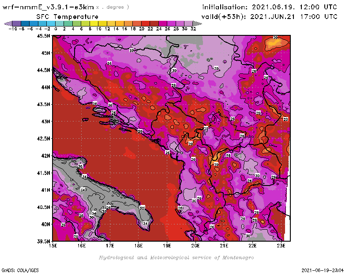Click the purple -10 to -8 legend swatch
The height and width of the screenshot is (273, 353).
(x=17, y=23)
